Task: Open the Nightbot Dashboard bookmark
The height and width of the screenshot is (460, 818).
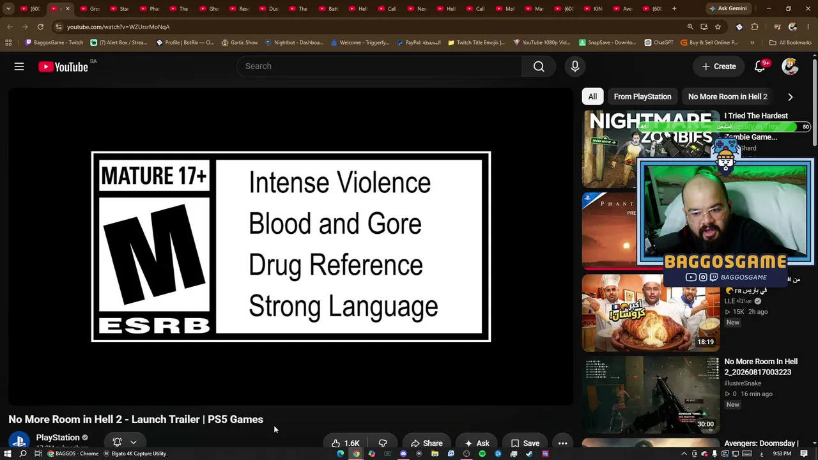Action: [x=294, y=43]
